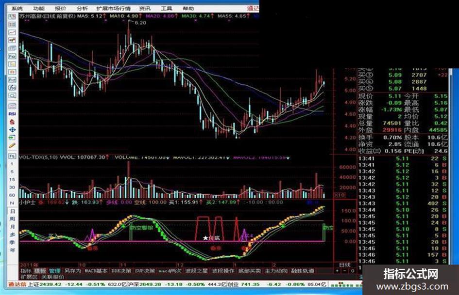This screenshot has height=295, width=459.
Task: Switch to 主力动向 template tab
Action: tap(276, 271)
